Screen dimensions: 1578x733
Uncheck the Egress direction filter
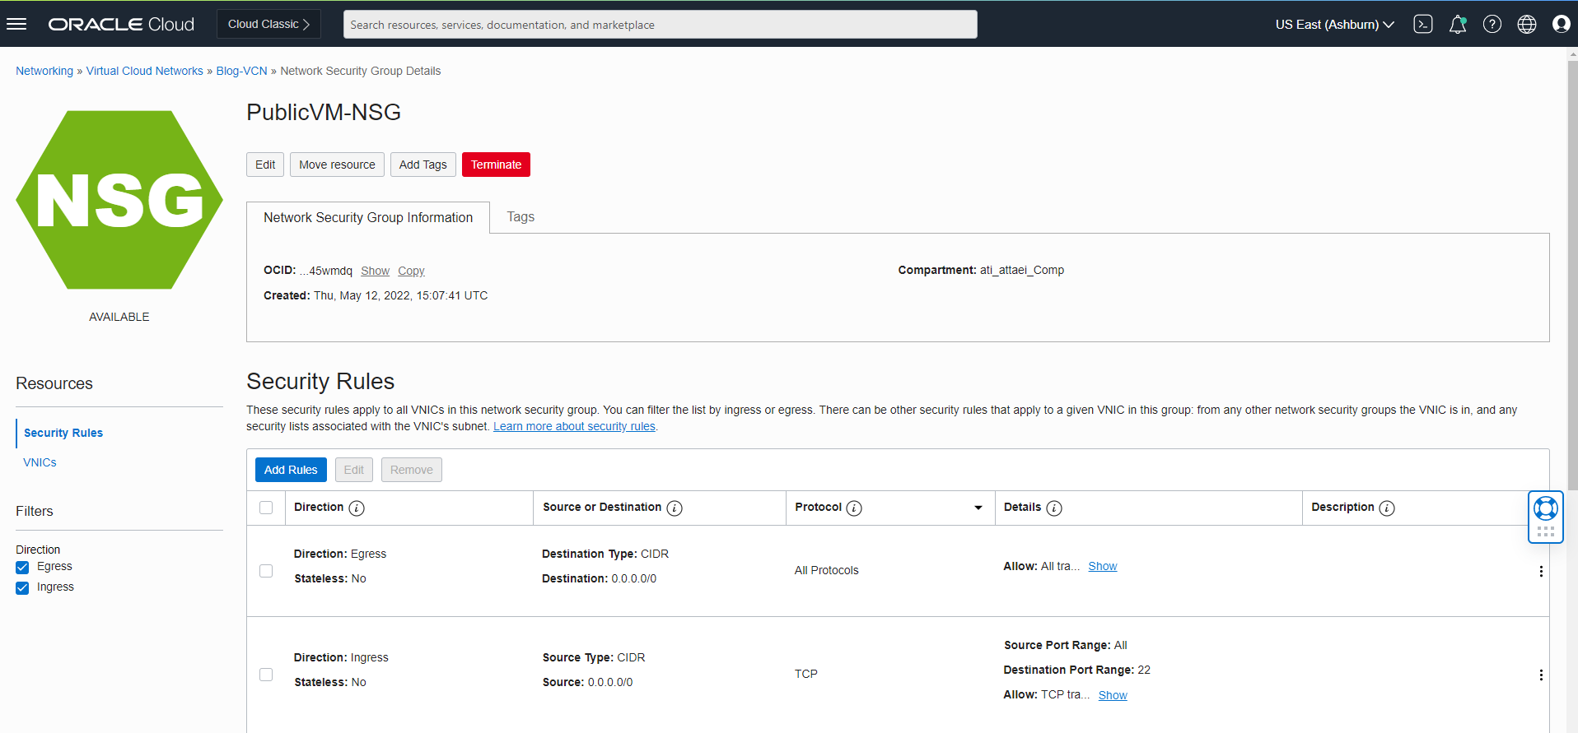(22, 568)
